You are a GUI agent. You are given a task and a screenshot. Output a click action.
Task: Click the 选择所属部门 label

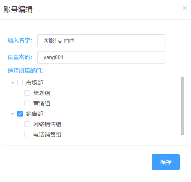(x=26, y=71)
